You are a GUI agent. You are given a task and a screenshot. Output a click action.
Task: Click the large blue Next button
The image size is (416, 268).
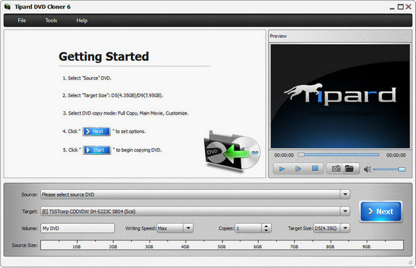(380, 211)
